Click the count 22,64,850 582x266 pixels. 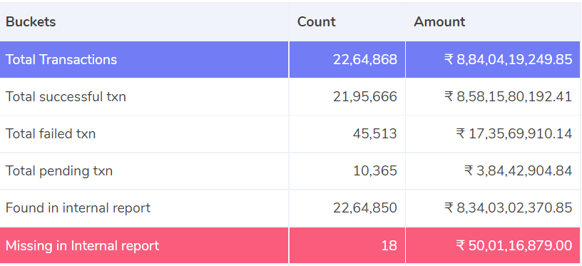coord(365,208)
